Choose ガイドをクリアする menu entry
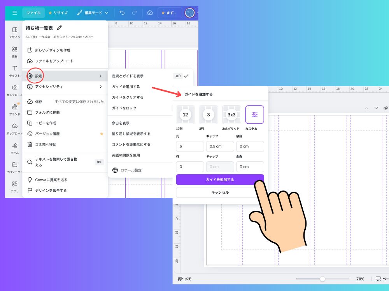The width and height of the screenshot is (389, 291). pos(128,97)
